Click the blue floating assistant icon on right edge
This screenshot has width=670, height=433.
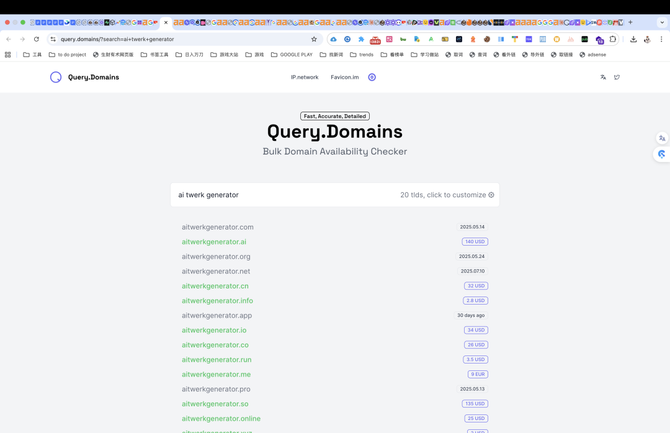click(662, 154)
